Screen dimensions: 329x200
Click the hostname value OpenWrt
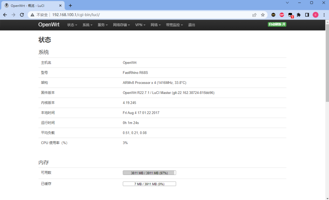point(130,63)
